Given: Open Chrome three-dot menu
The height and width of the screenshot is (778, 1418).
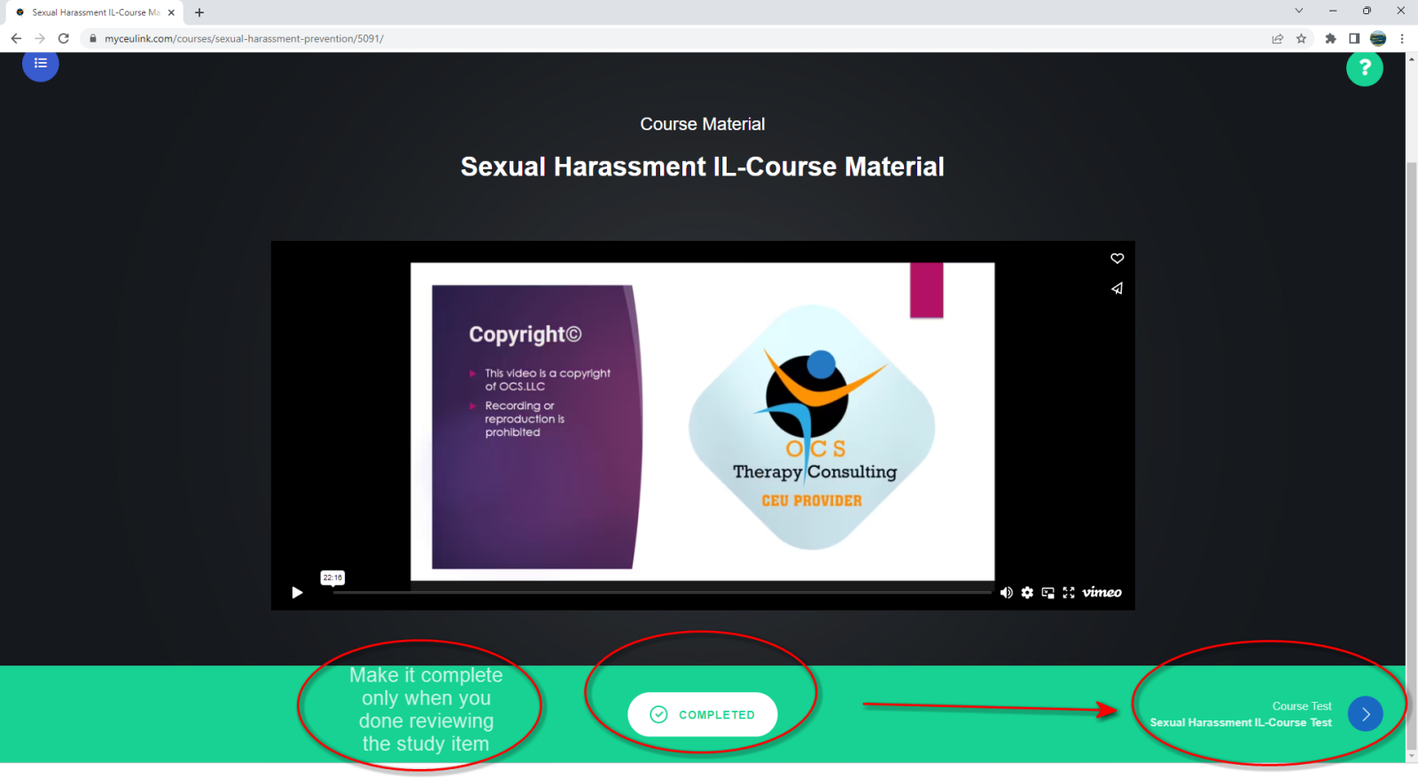Looking at the screenshot, I should [x=1402, y=39].
